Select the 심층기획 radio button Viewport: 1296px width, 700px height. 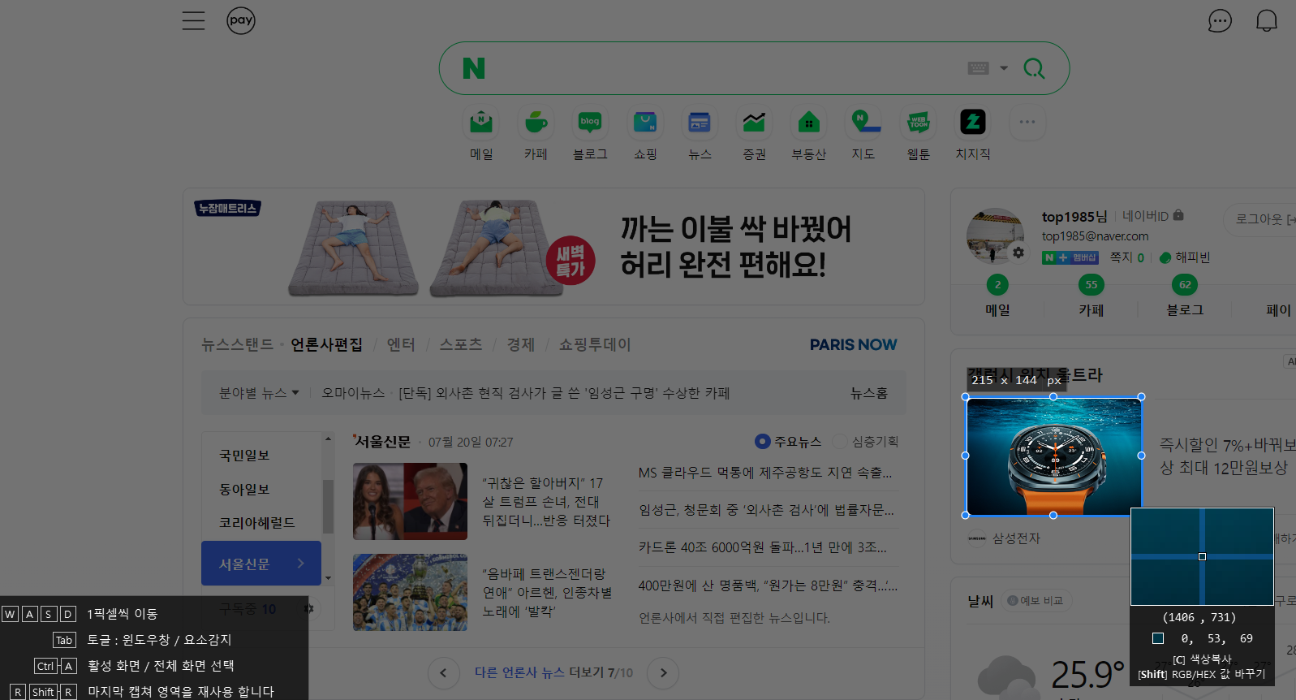tap(840, 441)
